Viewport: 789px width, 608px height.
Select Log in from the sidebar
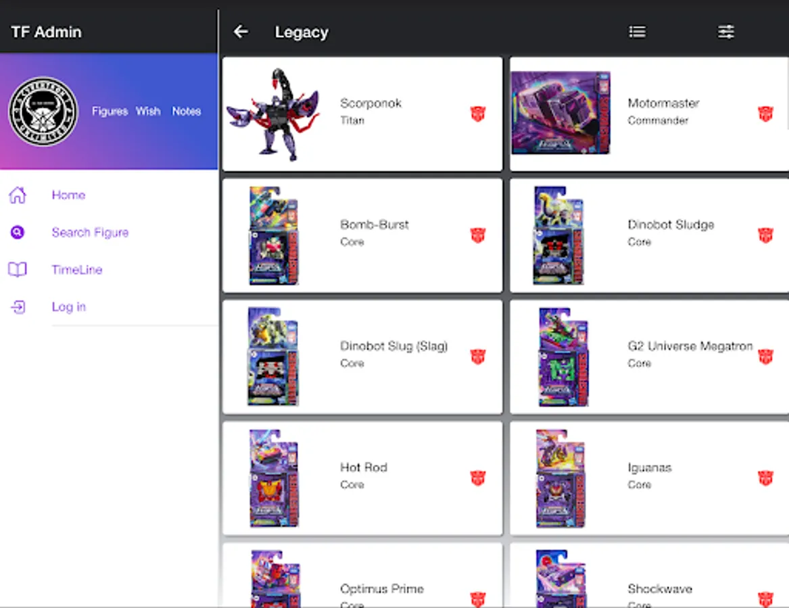pos(69,307)
